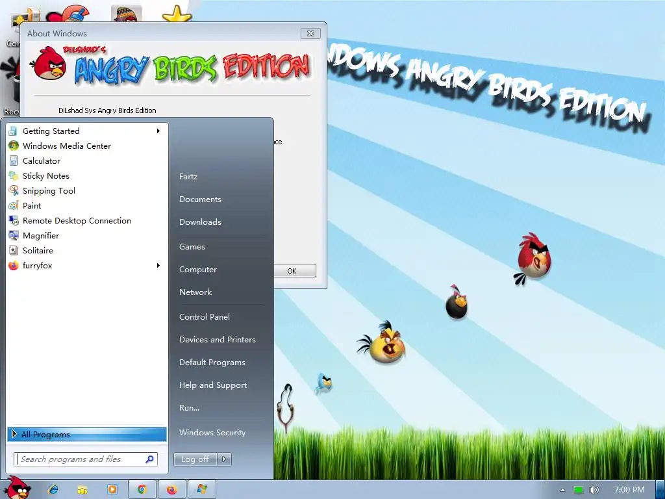This screenshot has height=499, width=665.
Task: Open Network from Start menu
Action: coord(195,292)
